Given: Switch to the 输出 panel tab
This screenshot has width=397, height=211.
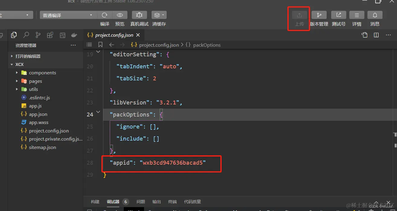Looking at the screenshot, I should pyautogui.click(x=157, y=202).
